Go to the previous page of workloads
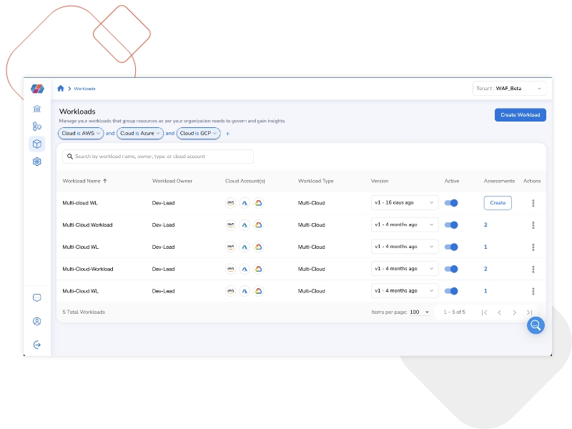 click(499, 312)
